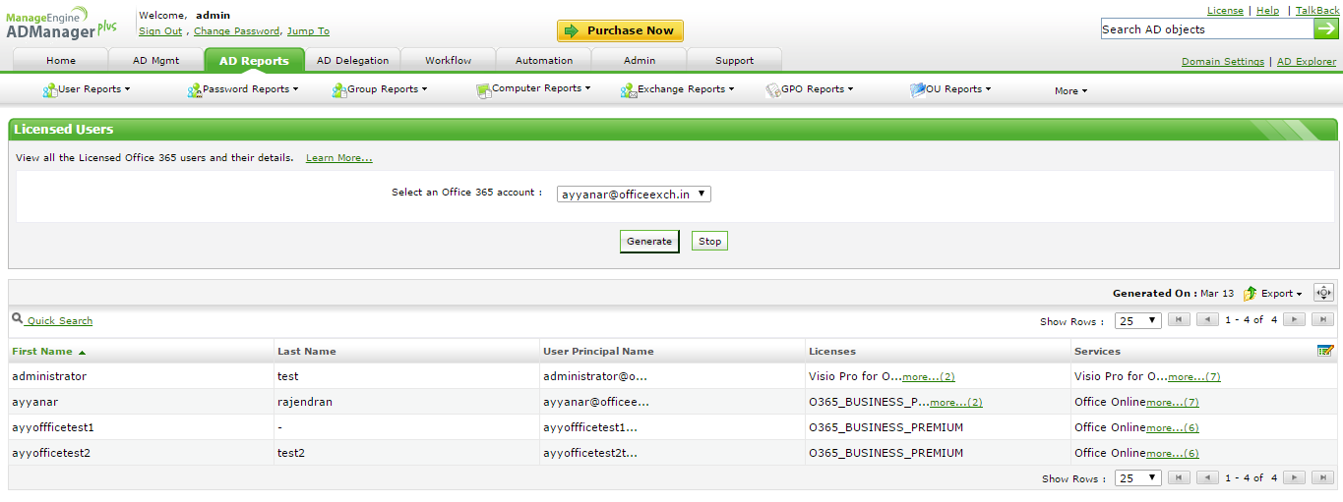
Task: Click the Group Reports icon
Action: (339, 90)
